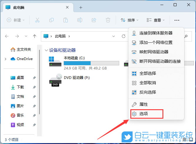Unpin 音乐 via its pin icon
Viewport: 196px width, 144px height.
click(34, 115)
